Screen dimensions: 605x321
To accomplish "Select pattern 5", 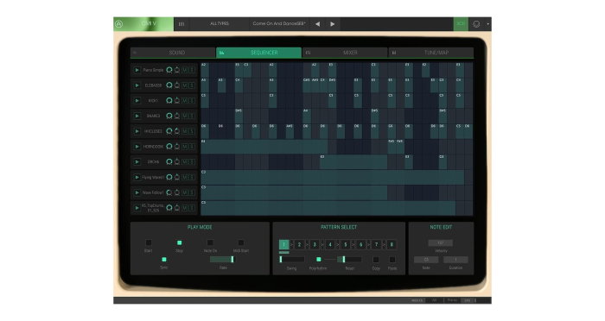I will tap(346, 244).
